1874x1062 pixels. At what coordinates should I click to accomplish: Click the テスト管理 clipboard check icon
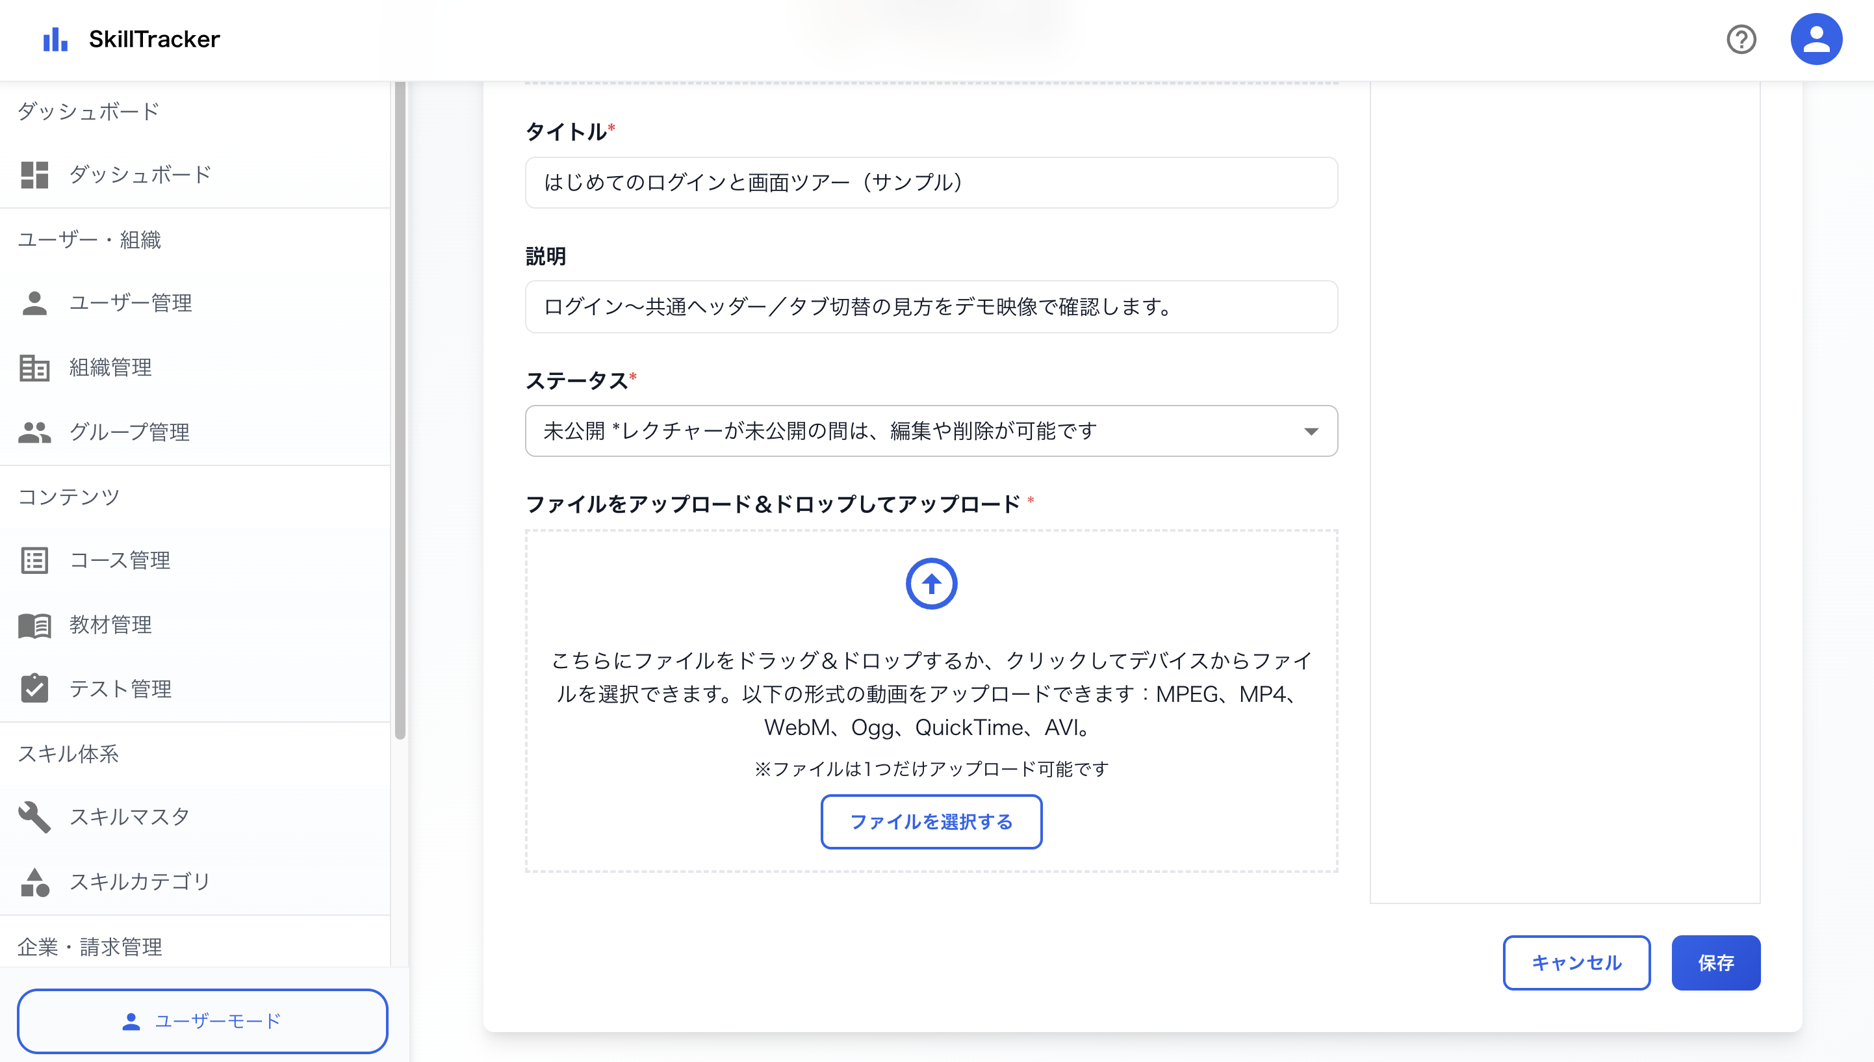coord(34,688)
